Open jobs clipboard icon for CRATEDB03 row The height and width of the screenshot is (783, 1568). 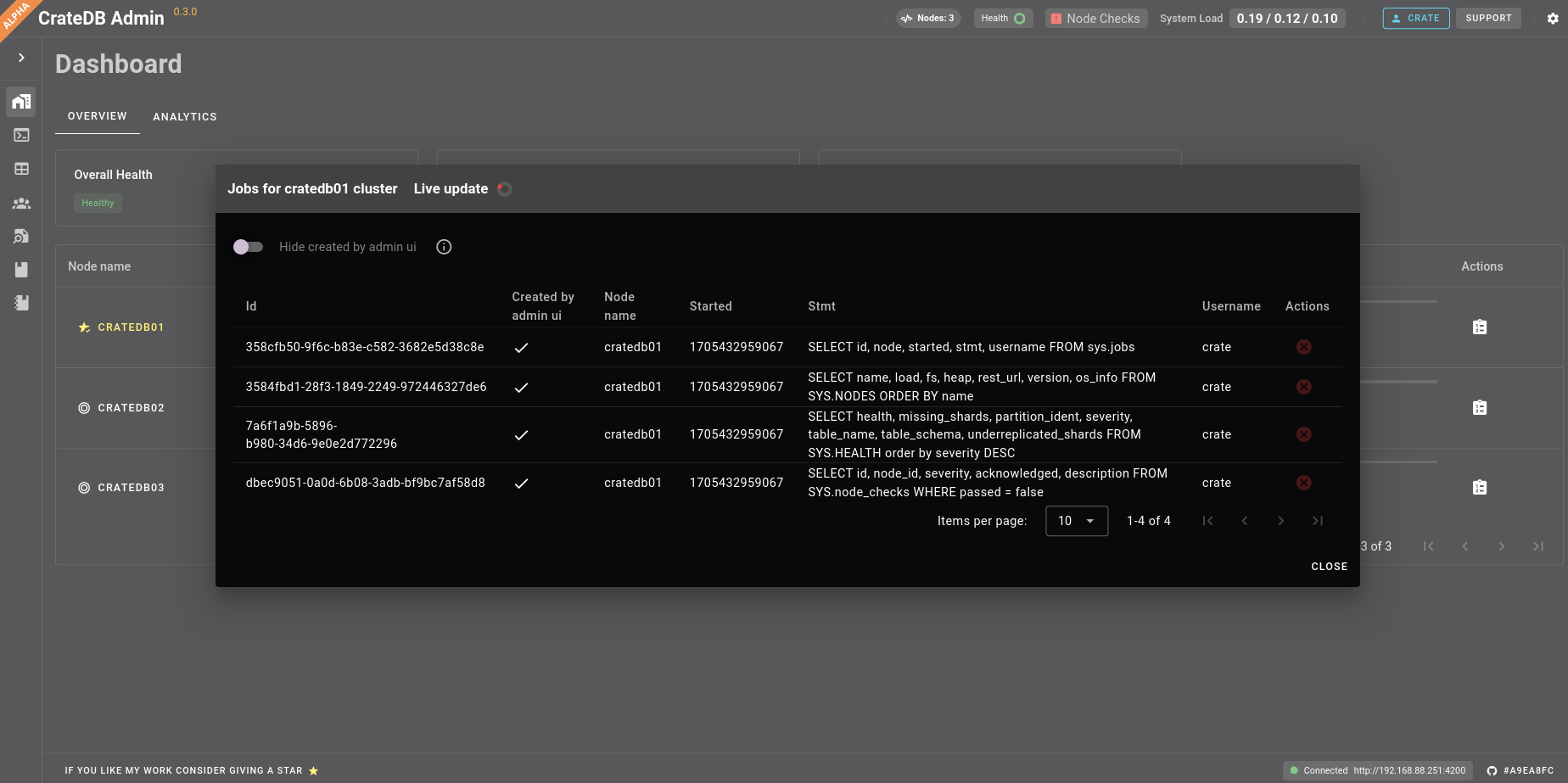pyautogui.click(x=1480, y=488)
